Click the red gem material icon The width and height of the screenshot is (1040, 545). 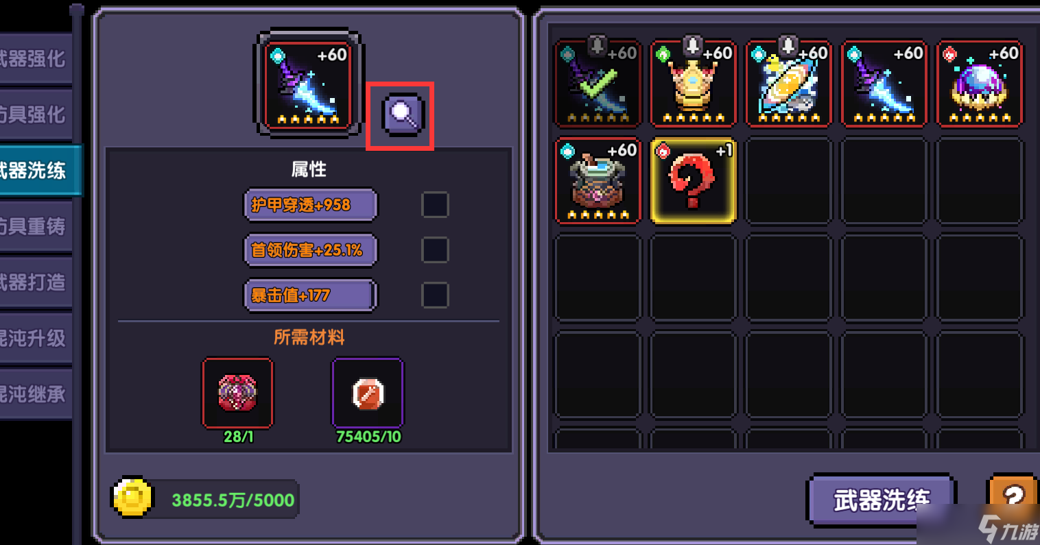coord(237,393)
